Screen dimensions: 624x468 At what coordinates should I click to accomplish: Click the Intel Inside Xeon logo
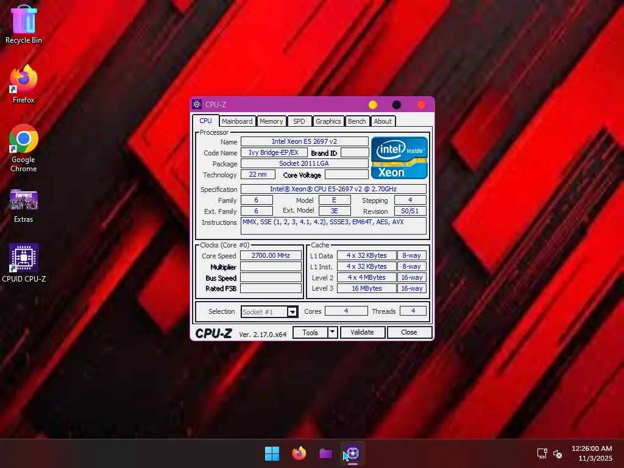tap(399, 158)
